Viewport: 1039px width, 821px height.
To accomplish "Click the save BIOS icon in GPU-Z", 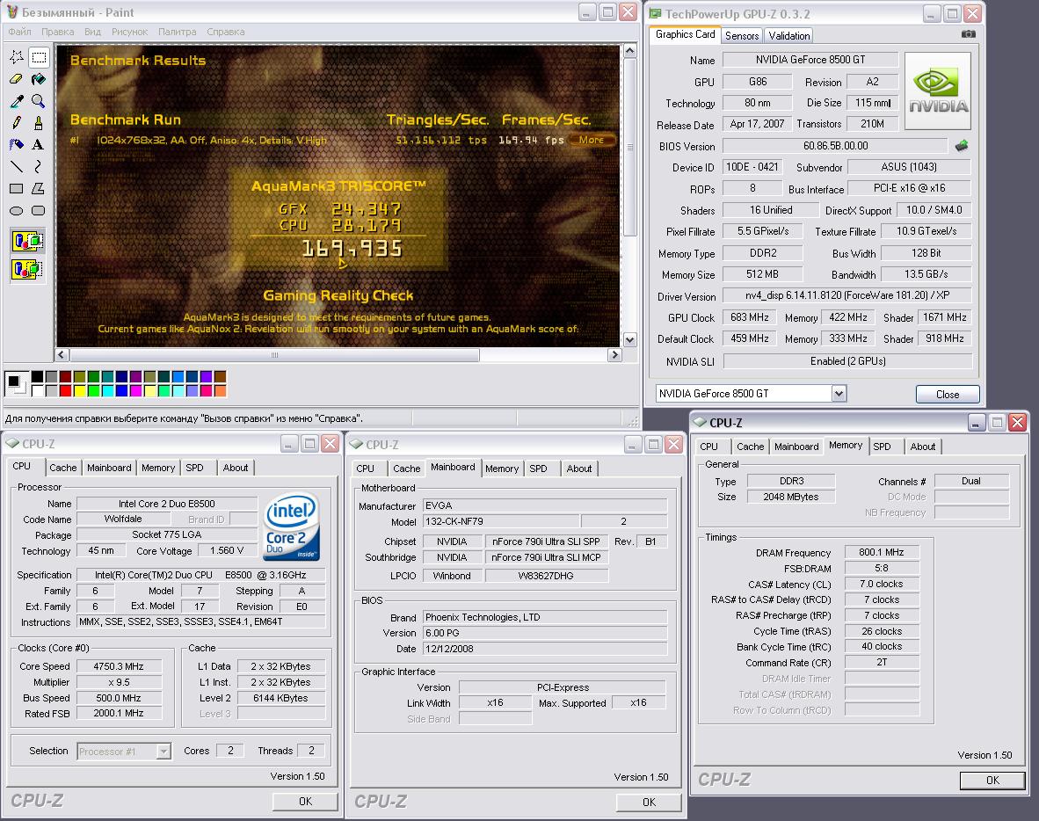I will (962, 145).
